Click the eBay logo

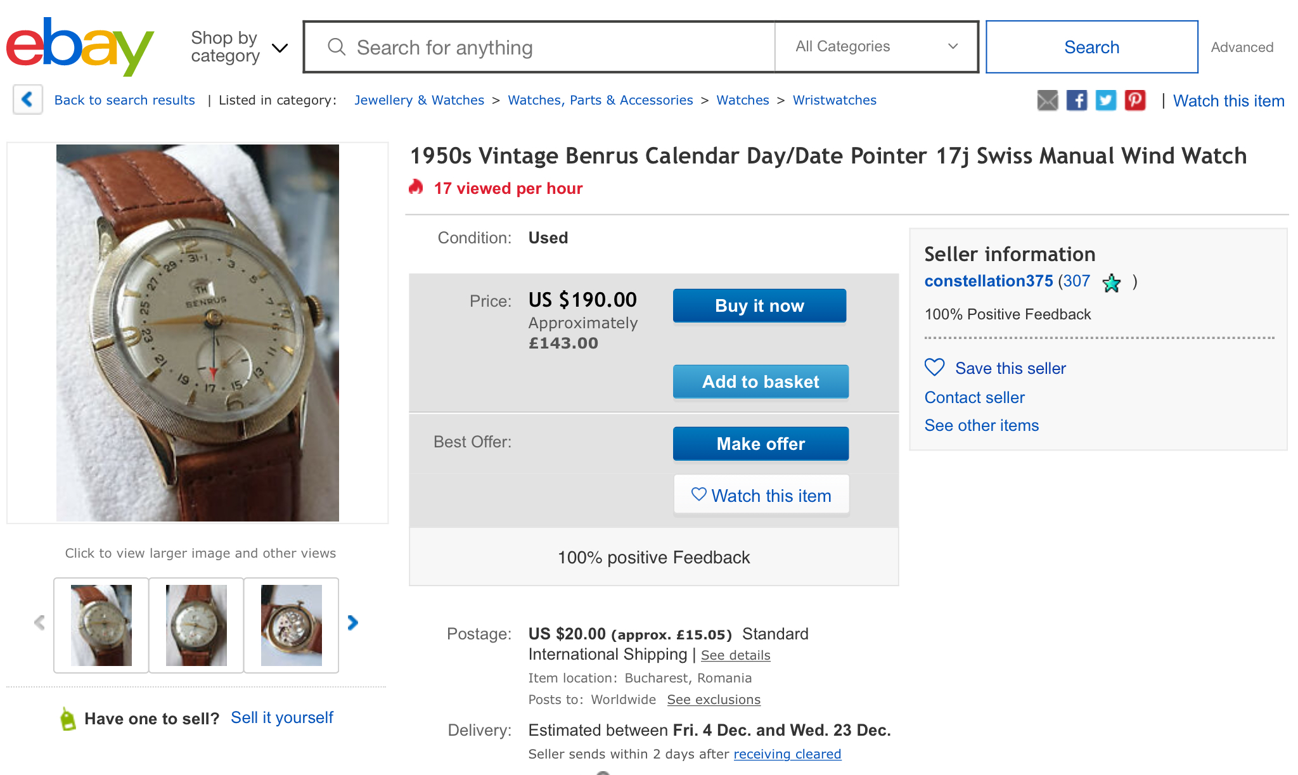[80, 46]
